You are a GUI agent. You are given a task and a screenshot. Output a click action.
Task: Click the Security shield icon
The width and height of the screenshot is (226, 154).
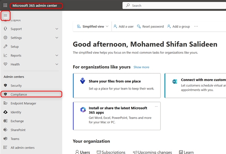point(5,85)
